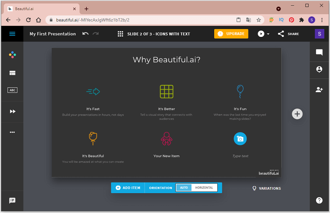Undo the last action
This screenshot has width=330, height=213.
[85, 34]
